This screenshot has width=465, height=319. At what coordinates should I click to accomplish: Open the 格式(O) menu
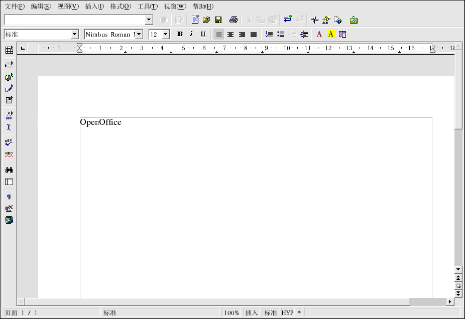click(121, 7)
